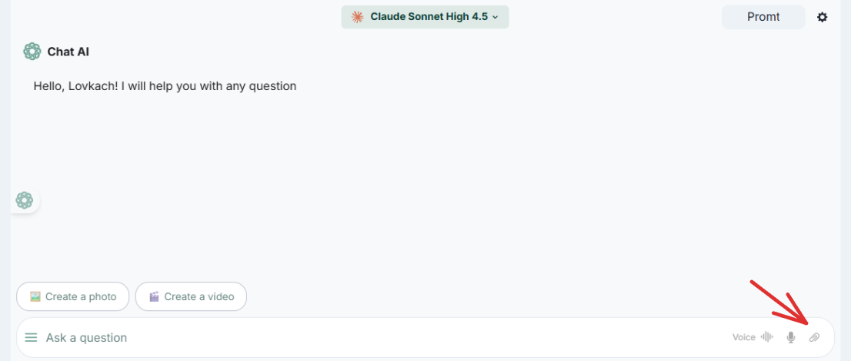Expand the model list using the chevron arrow
851x361 pixels.
(496, 17)
